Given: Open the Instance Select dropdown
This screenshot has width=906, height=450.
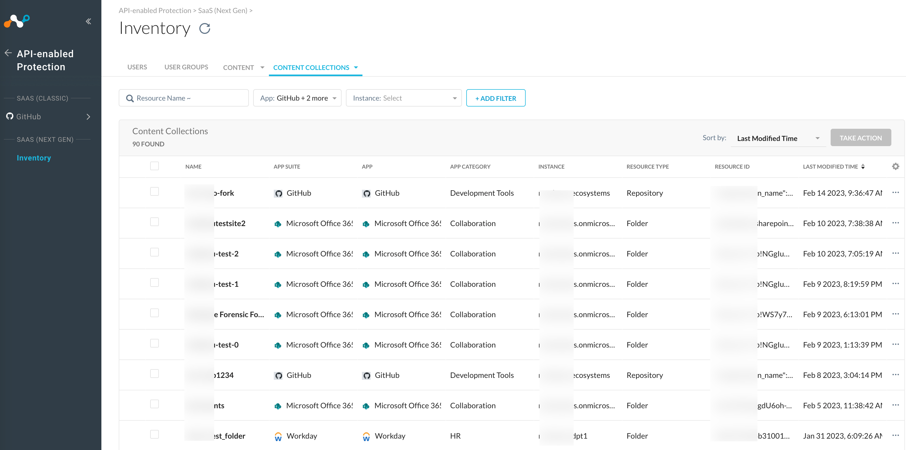Looking at the screenshot, I should (x=404, y=98).
